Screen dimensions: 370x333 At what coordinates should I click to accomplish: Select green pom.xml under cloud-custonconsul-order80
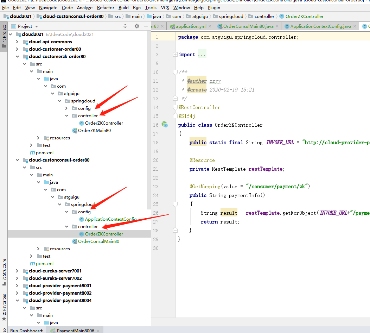coord(45,264)
